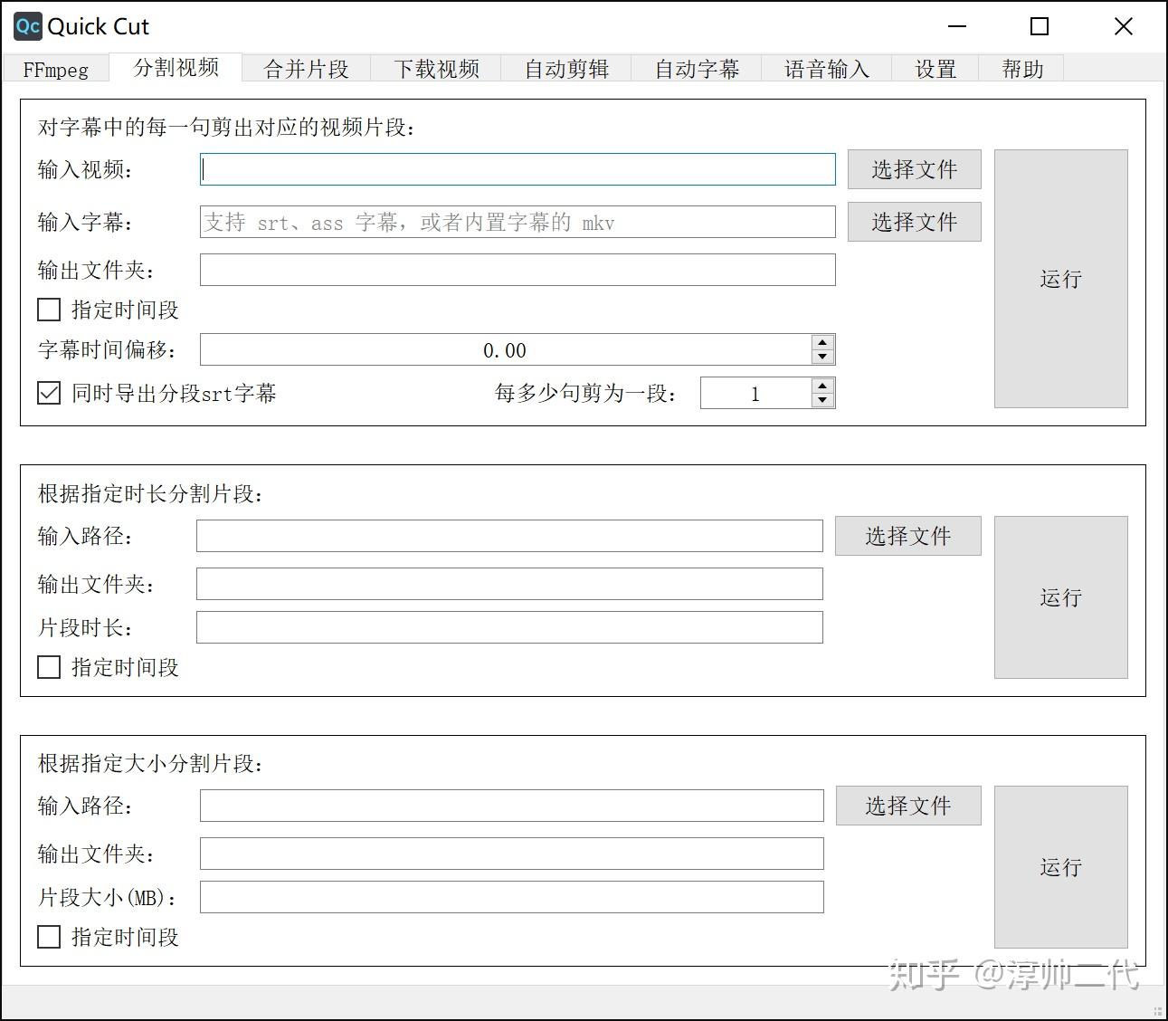The height and width of the screenshot is (1021, 1168).
Task: Switch to the 自动剪辑 tab
Action: coord(566,68)
